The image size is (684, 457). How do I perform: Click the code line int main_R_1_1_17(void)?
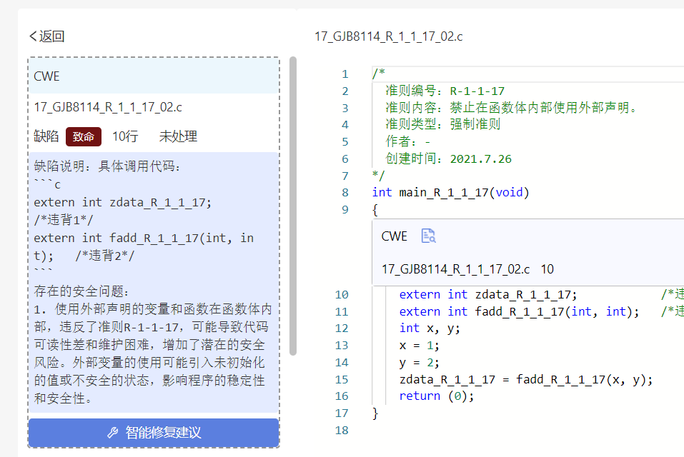[x=450, y=193]
